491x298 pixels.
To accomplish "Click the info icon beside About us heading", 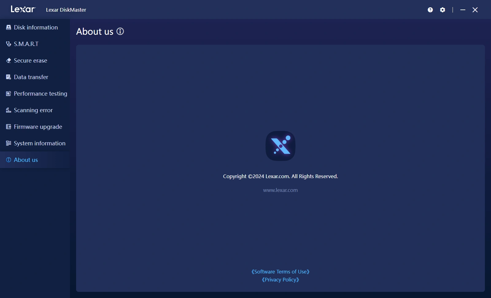I will click(120, 31).
